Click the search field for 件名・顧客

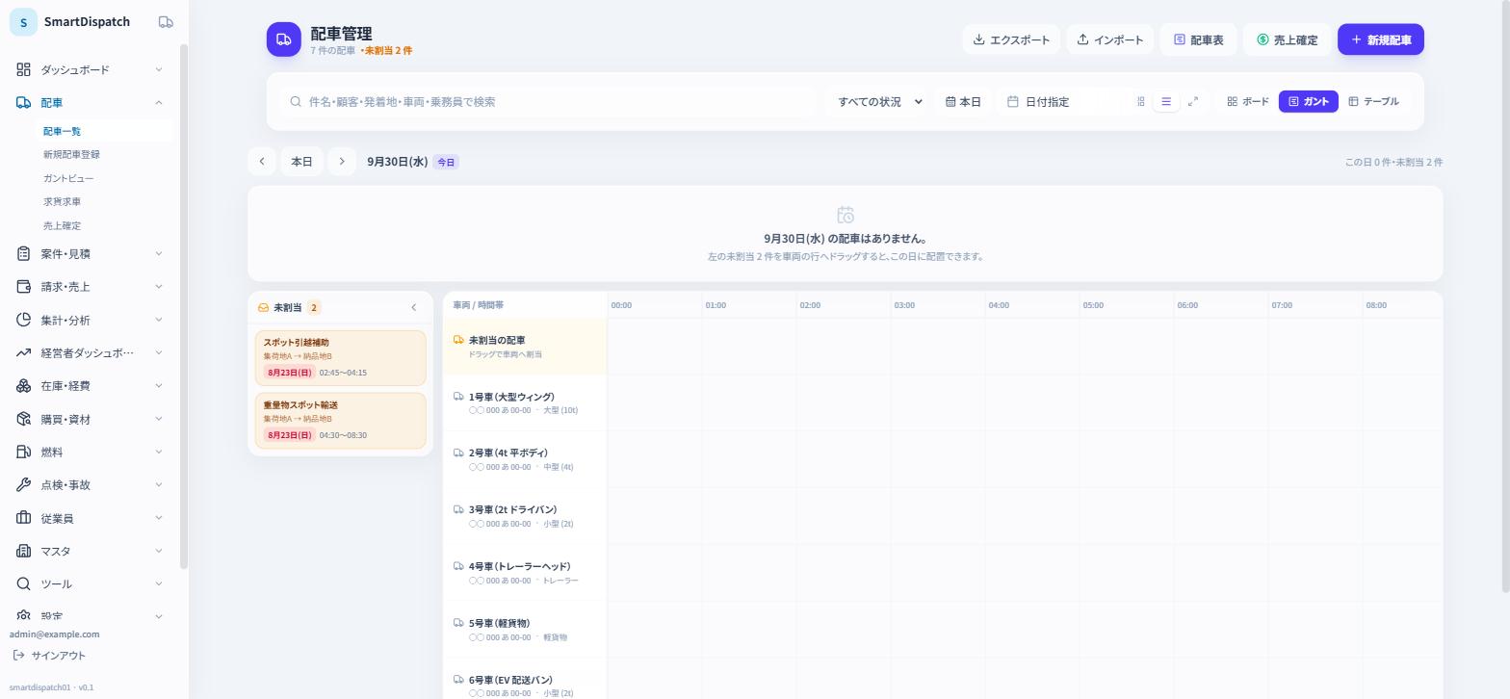tap(550, 101)
